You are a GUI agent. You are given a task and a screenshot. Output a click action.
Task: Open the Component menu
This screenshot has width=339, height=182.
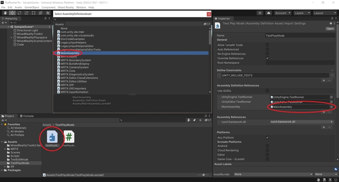click(x=49, y=7)
